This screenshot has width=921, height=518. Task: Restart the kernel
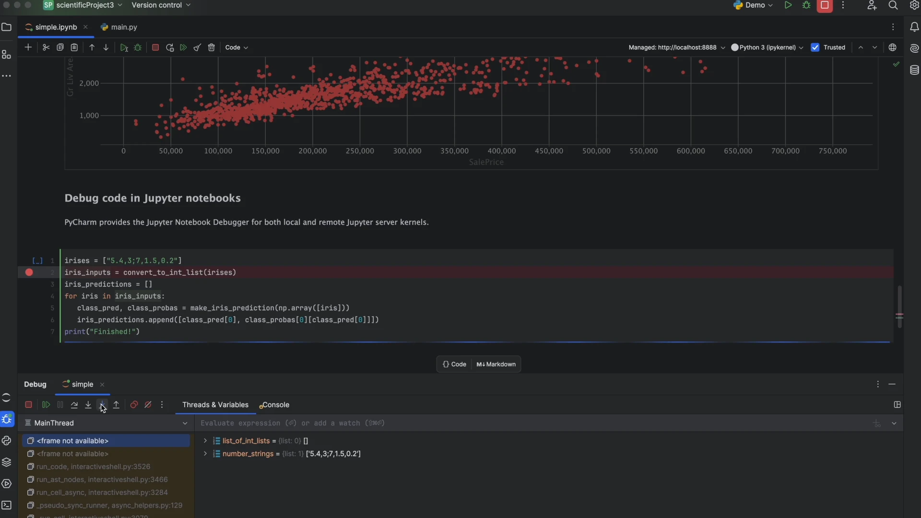coord(170,47)
